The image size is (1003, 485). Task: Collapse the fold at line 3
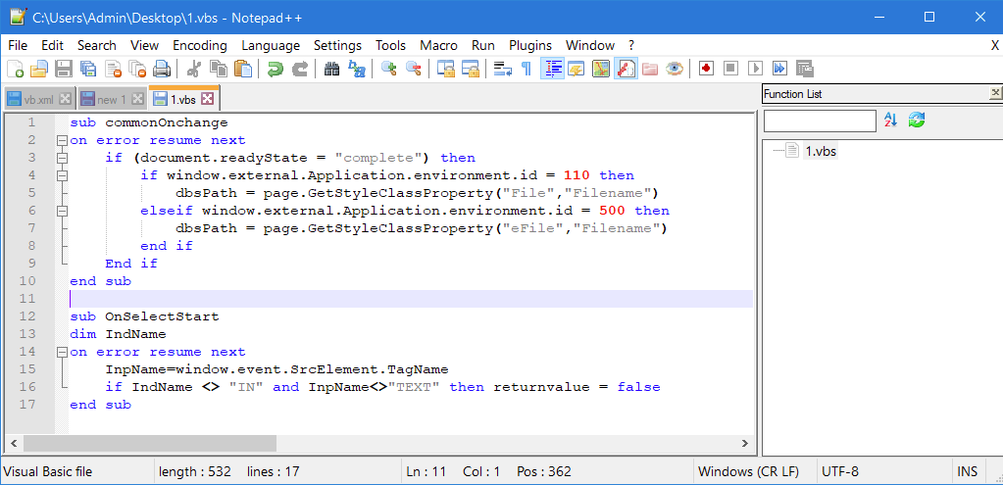click(x=62, y=158)
